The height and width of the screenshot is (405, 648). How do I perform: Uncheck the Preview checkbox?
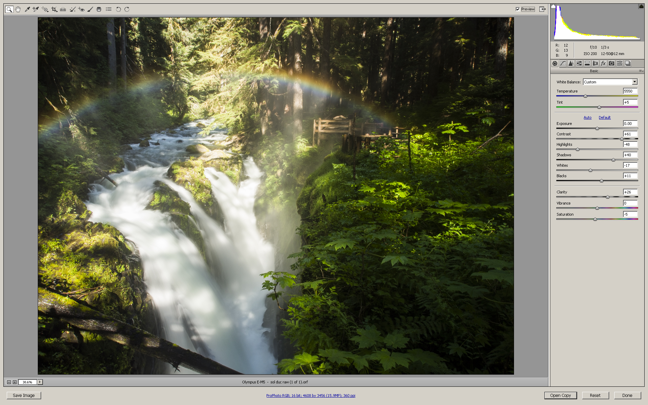(518, 9)
